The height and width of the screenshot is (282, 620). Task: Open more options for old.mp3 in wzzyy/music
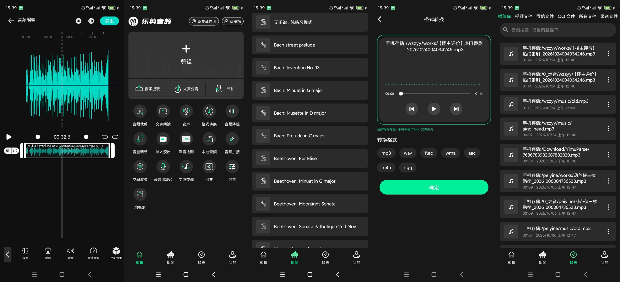(x=608, y=104)
